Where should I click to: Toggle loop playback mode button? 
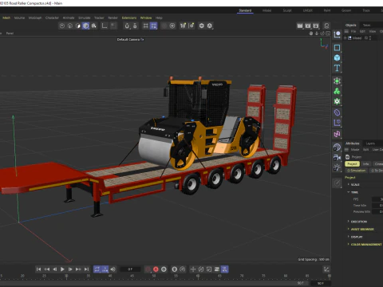tap(97, 269)
